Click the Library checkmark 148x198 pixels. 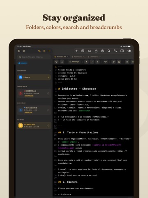(x=48, y=77)
